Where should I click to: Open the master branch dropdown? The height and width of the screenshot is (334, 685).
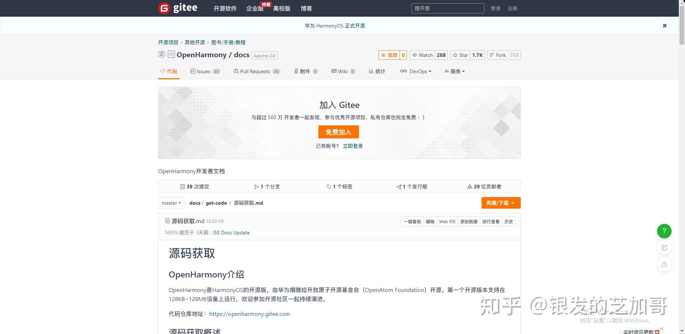point(171,203)
